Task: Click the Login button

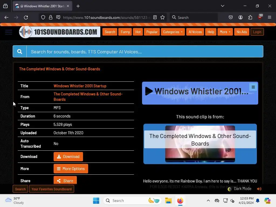Action: 257,32
